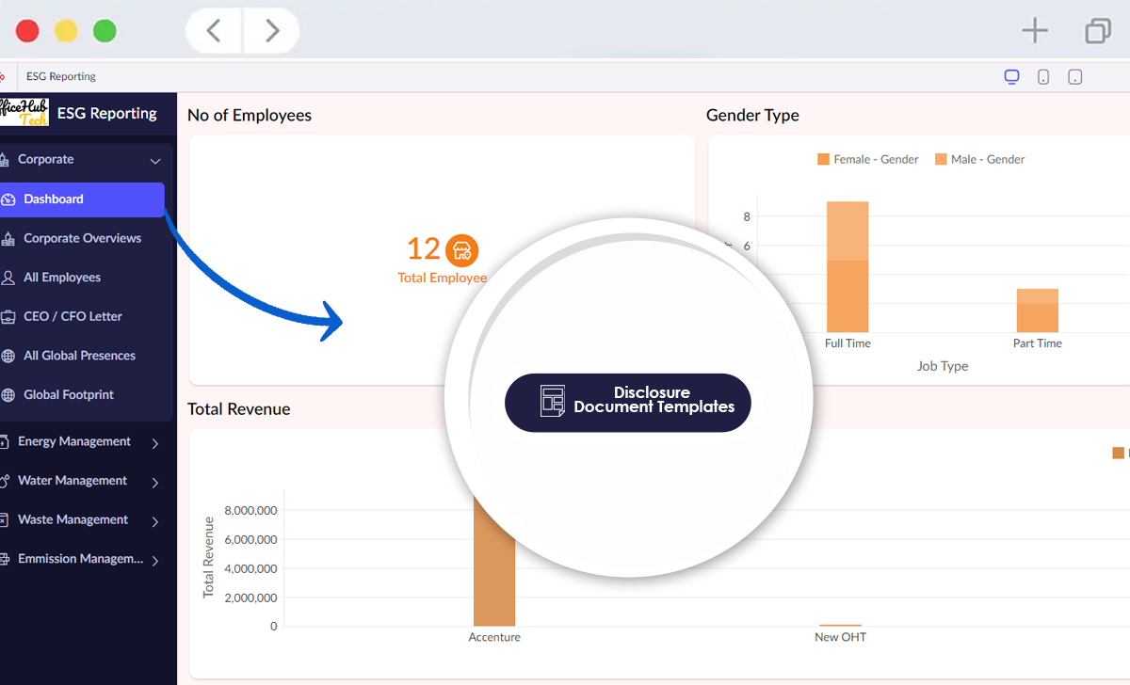This screenshot has width=1130, height=685.
Task: Switch to desktop view icon
Action: tap(1011, 77)
